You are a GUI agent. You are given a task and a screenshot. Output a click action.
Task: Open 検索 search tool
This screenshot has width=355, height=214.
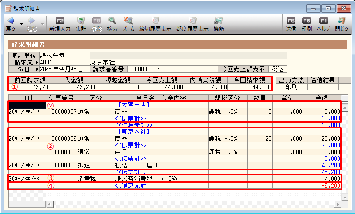112,25
